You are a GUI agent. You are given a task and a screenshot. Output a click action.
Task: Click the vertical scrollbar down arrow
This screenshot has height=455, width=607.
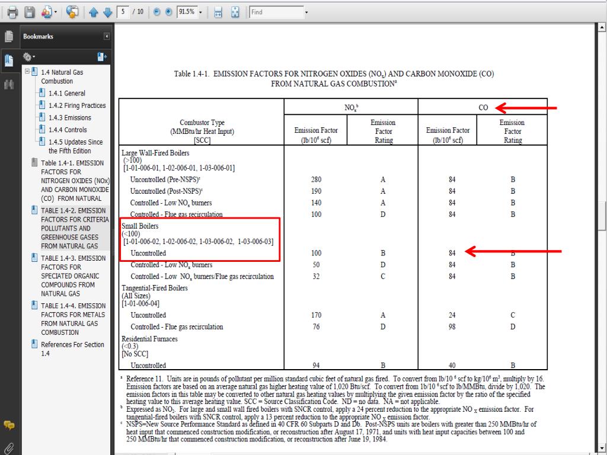point(602,448)
